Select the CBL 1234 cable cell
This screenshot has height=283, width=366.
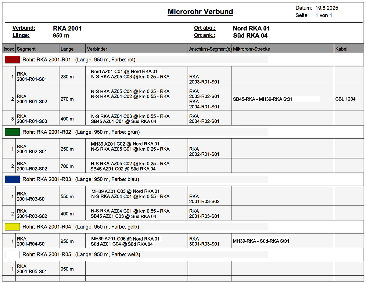point(345,99)
